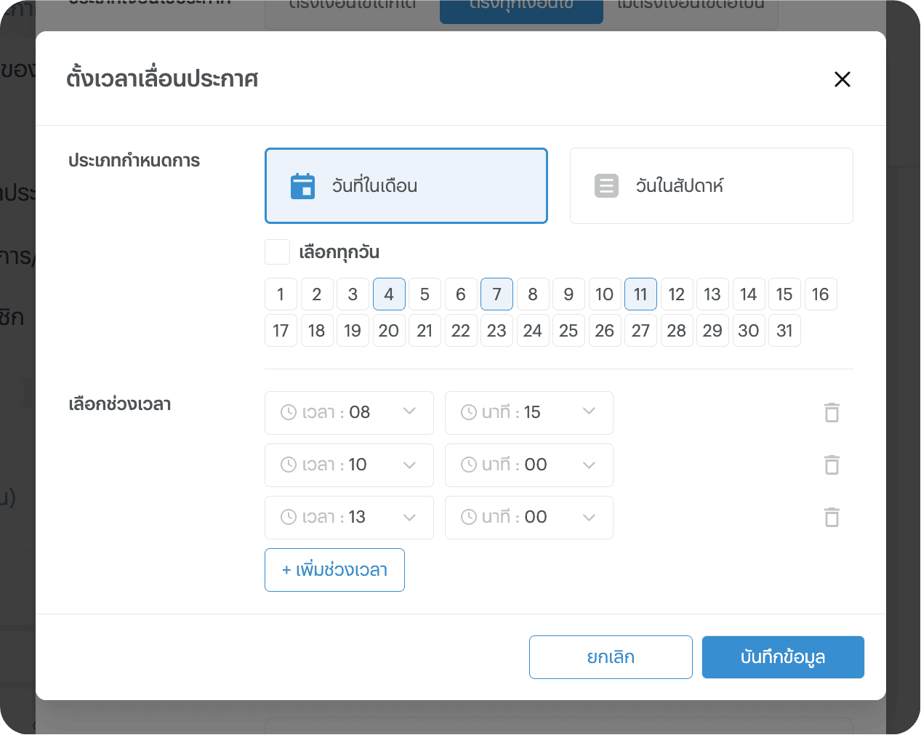Toggle day 3 of the month

(353, 294)
